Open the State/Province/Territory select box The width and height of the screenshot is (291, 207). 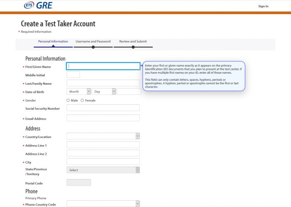(103, 170)
